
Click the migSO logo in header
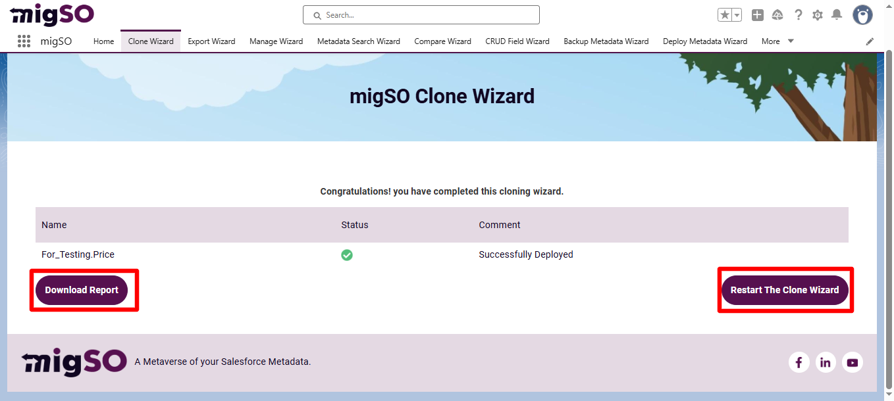[52, 14]
